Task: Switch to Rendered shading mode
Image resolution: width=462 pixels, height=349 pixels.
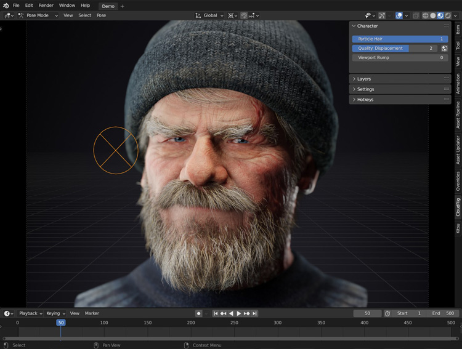Action: click(448, 15)
